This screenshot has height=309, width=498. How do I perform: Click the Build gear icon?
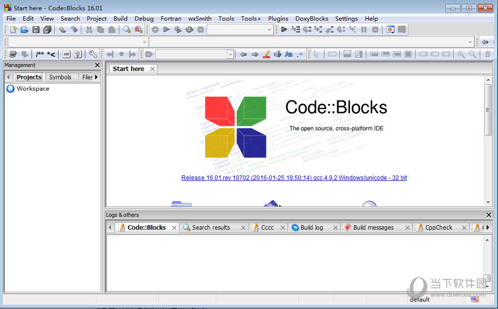tap(155, 30)
